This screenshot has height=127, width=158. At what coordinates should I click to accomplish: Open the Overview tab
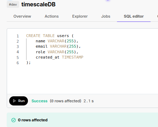(x=22, y=16)
